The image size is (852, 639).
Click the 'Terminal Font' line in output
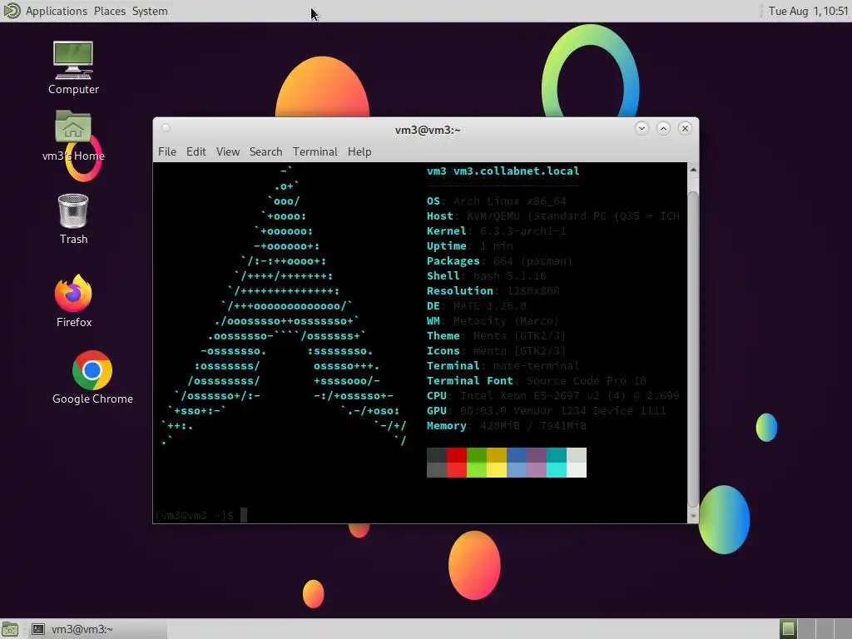(537, 381)
